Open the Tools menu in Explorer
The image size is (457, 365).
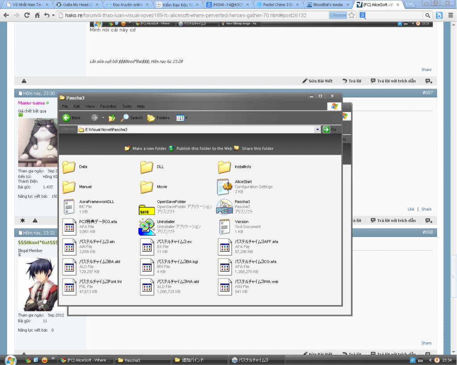(x=127, y=106)
